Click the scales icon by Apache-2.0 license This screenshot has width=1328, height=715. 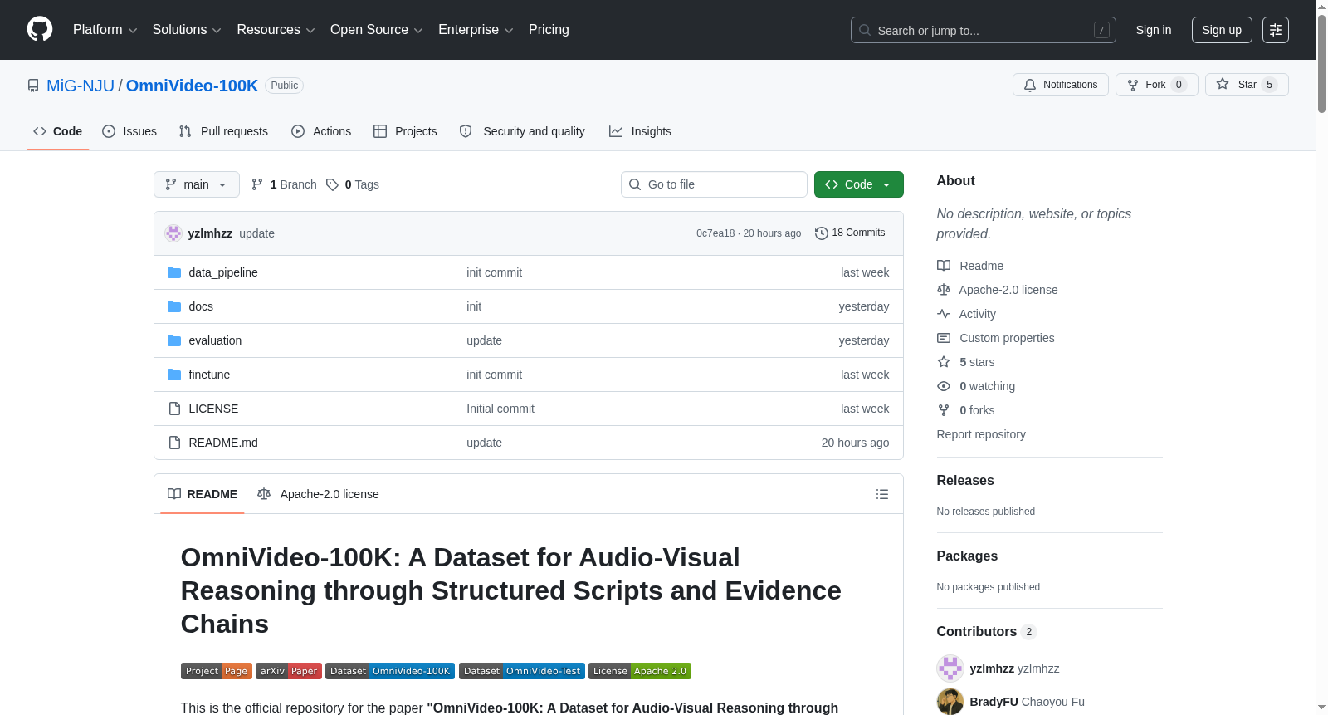[944, 290]
